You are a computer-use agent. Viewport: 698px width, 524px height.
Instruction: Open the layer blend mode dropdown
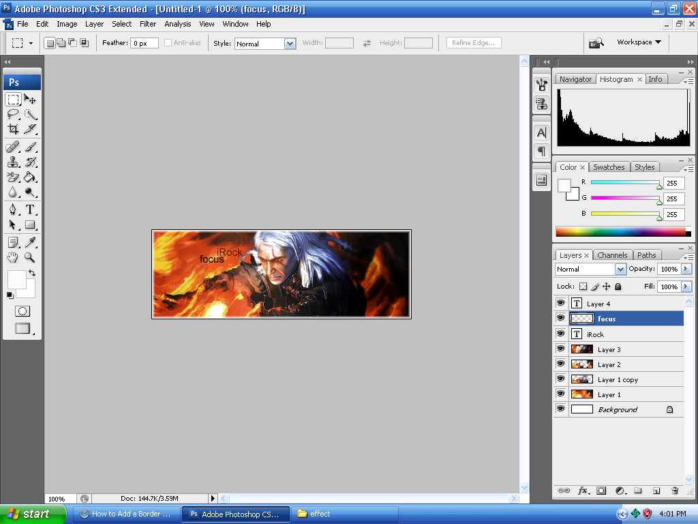[x=620, y=269]
